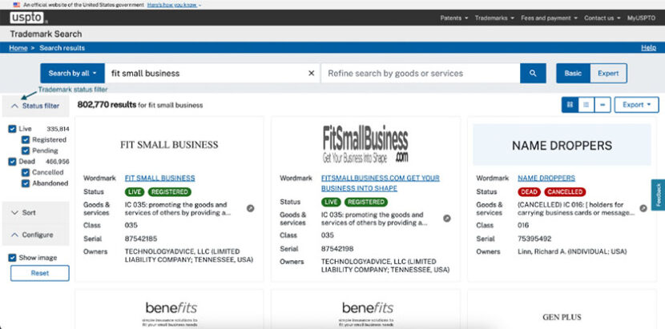Image resolution: width=665 pixels, height=329 pixels.
Task: Go to Home breadcrumb link
Action: pos(18,48)
